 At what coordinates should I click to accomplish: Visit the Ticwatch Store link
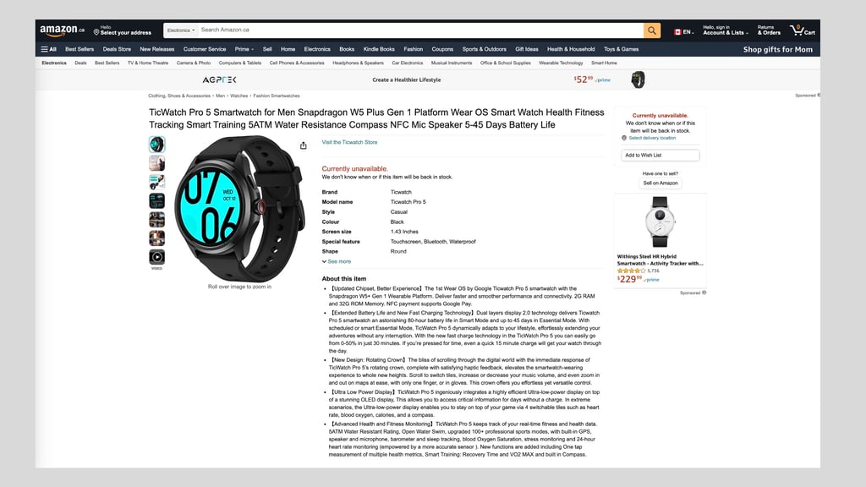click(x=349, y=142)
